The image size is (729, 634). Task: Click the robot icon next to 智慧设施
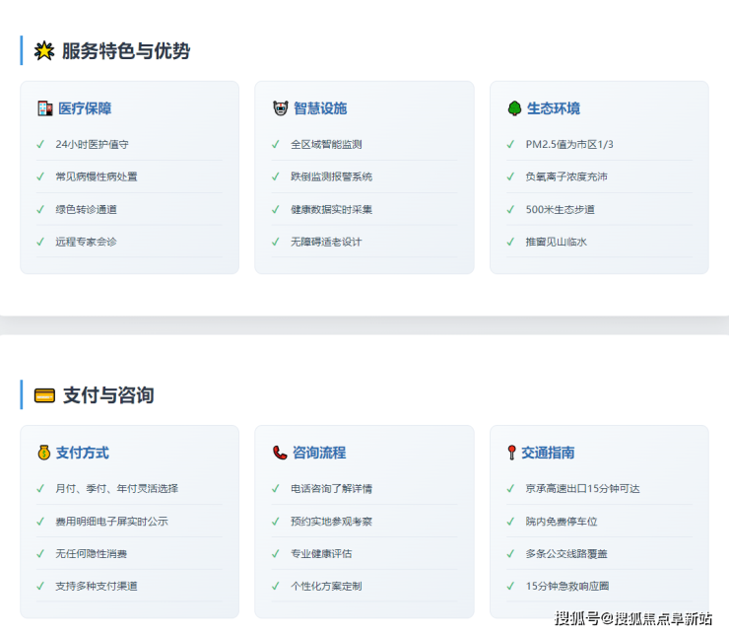(x=280, y=108)
